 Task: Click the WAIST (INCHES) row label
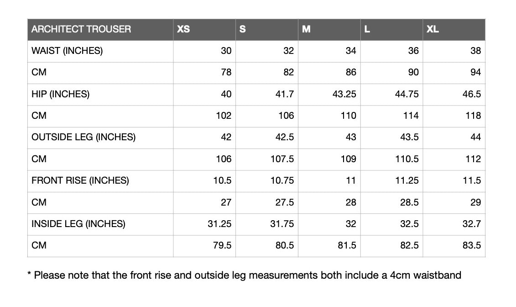[x=67, y=51]
